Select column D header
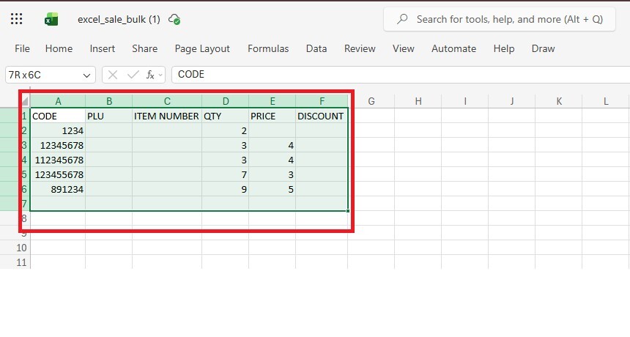This screenshot has width=630, height=337. pos(226,101)
